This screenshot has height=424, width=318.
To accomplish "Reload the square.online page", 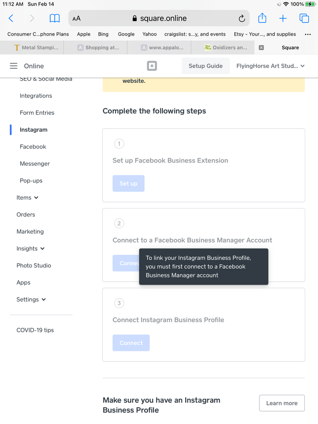I will [242, 18].
